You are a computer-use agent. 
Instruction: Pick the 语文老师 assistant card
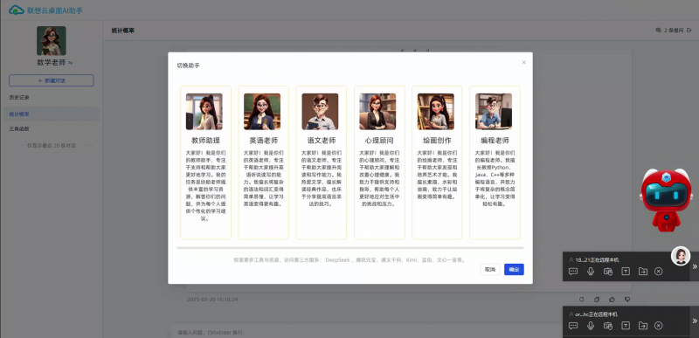pyautogui.click(x=322, y=162)
